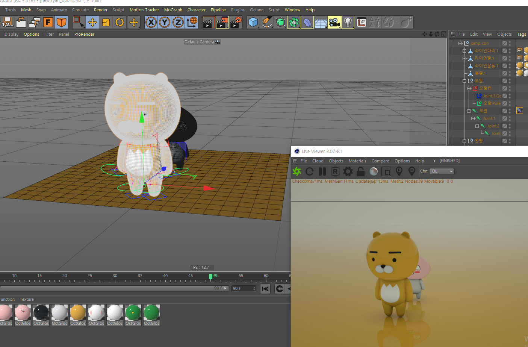This screenshot has height=347, width=528.
Task: Toggle world coordinate system button
Action: tap(192, 23)
